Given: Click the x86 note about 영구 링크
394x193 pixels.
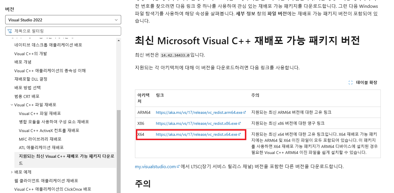Looking at the screenshot, I should (x=288, y=123).
